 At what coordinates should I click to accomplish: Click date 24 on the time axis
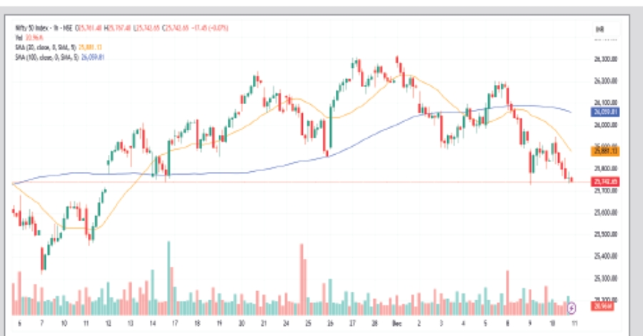(286, 323)
